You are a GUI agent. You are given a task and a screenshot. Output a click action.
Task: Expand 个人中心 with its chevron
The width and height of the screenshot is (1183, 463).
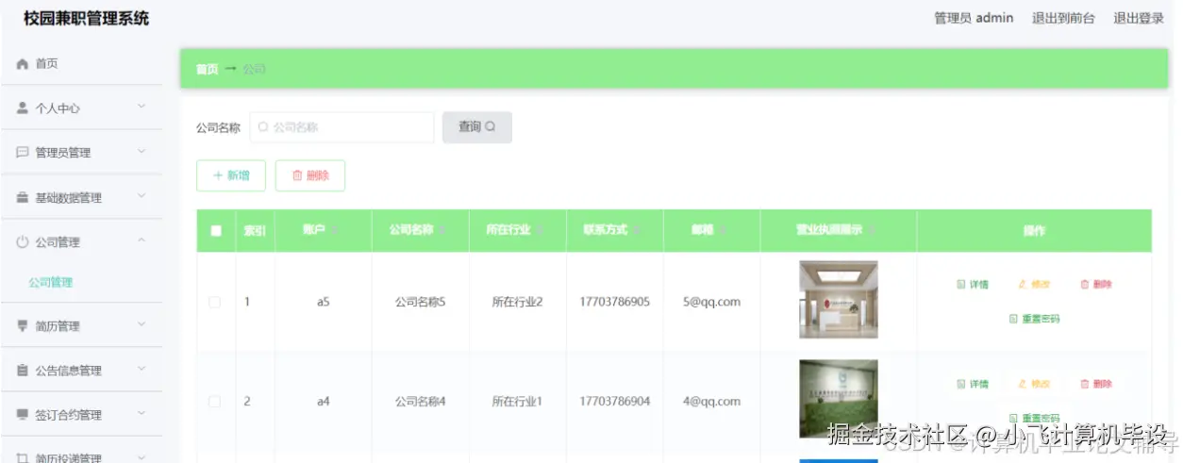[142, 107]
